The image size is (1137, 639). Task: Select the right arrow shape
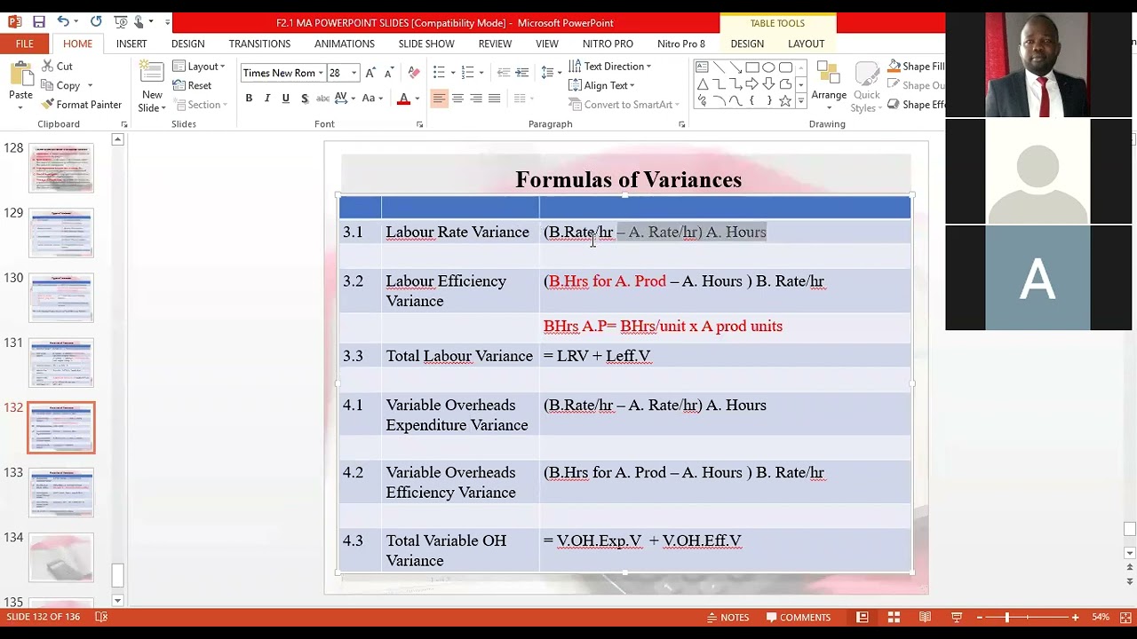[752, 84]
